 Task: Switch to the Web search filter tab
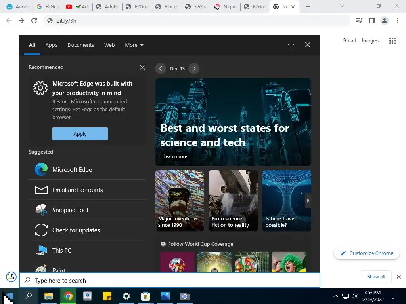[x=109, y=45]
